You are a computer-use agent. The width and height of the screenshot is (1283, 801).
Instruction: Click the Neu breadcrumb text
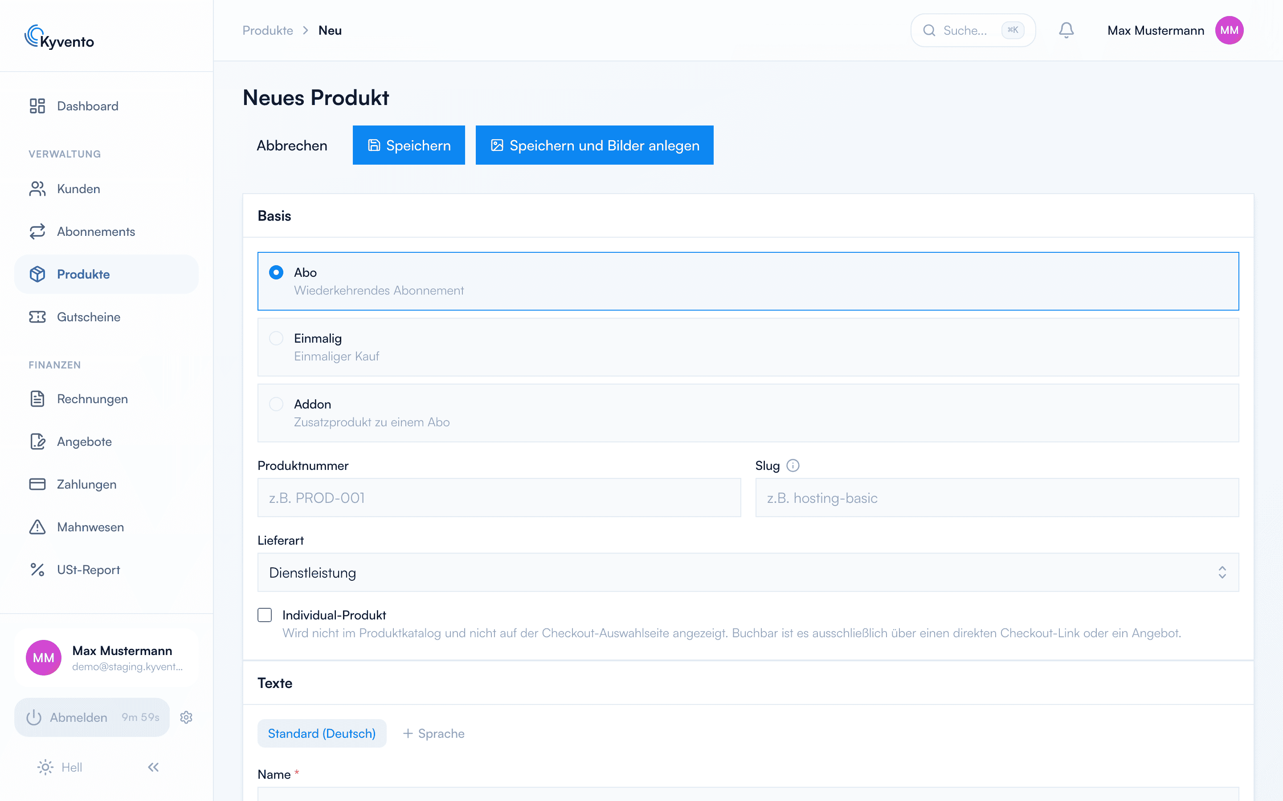330,31
